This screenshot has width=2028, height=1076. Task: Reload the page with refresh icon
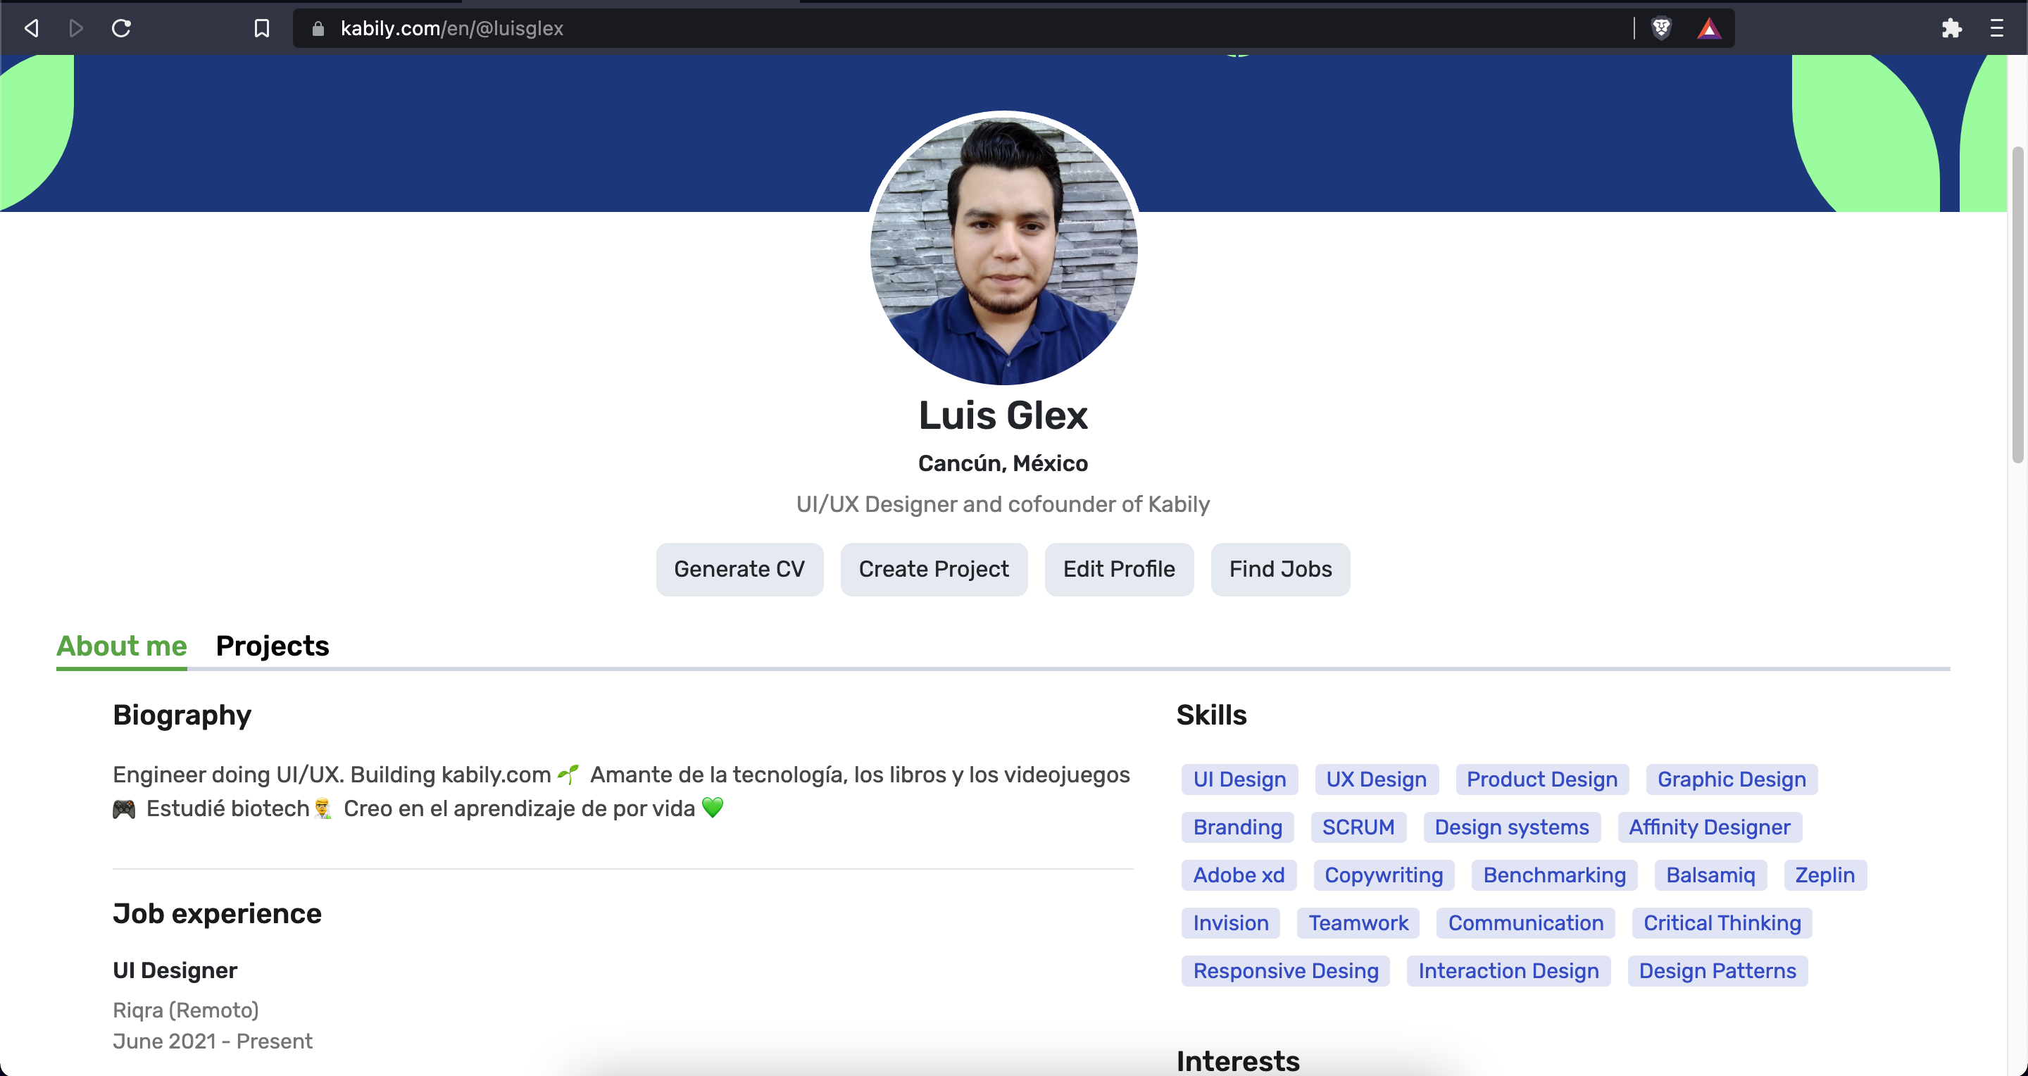tap(121, 29)
